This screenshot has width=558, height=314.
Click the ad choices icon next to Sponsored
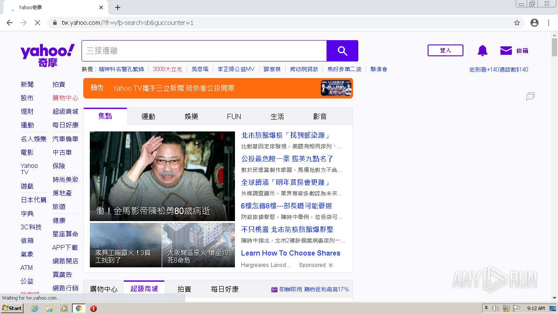(x=331, y=265)
